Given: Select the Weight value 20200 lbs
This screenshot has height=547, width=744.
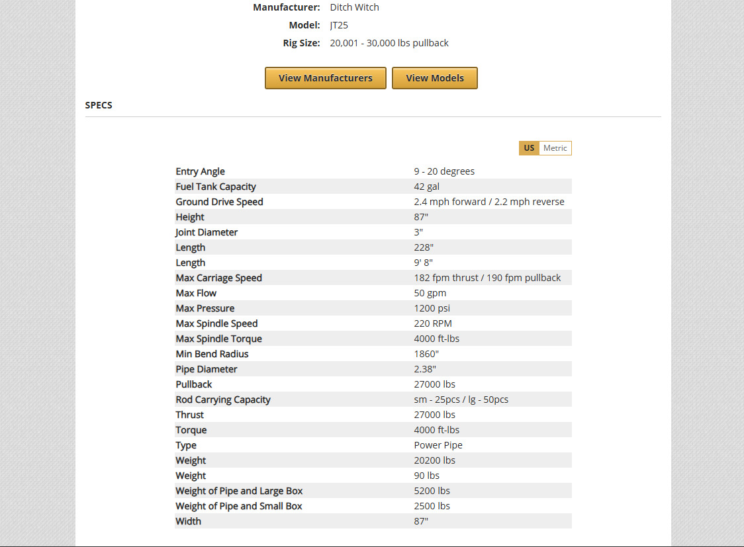Looking at the screenshot, I should (x=435, y=460).
